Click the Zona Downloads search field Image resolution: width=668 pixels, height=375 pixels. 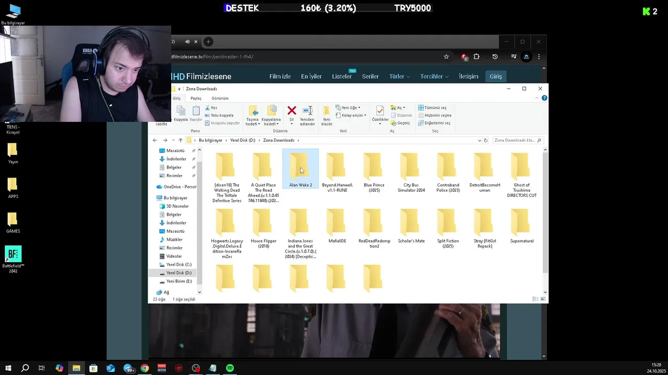(518, 140)
